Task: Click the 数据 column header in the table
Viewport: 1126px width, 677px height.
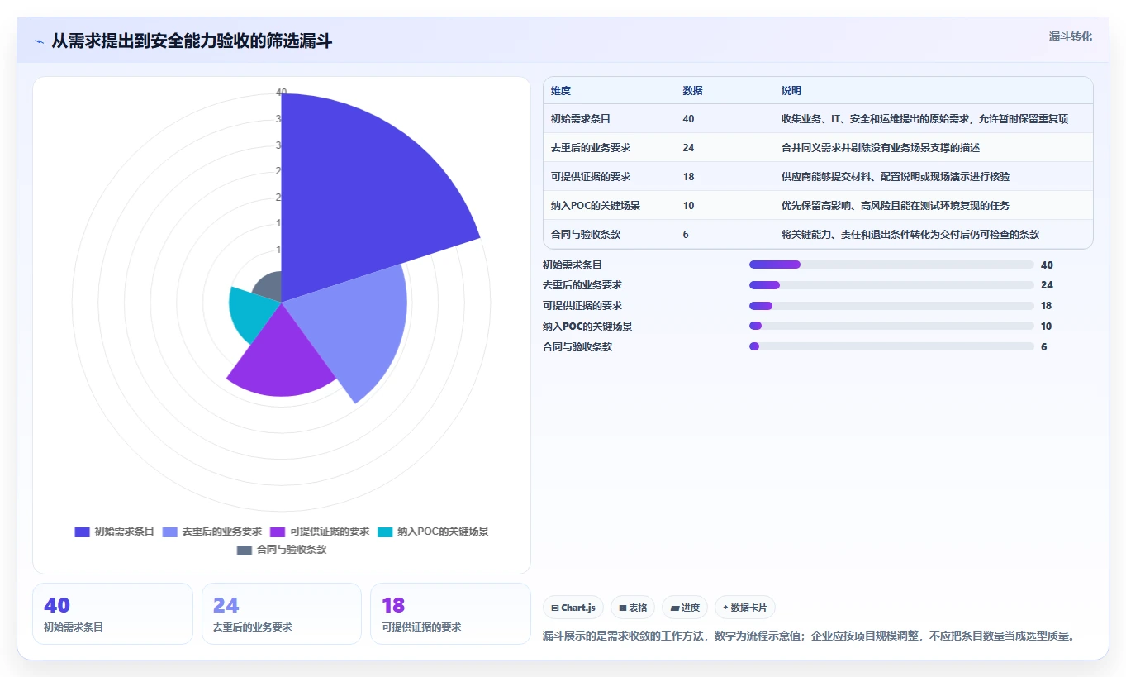Action: pos(693,91)
